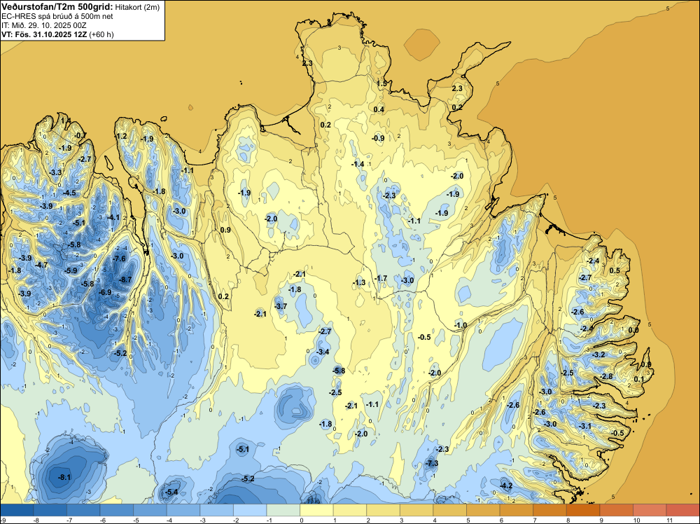
Task: Click the -2.8 temperature value
Action: click(x=607, y=376)
